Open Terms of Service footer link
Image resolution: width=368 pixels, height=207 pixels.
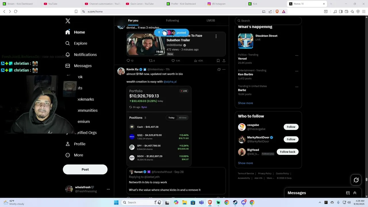246,174
